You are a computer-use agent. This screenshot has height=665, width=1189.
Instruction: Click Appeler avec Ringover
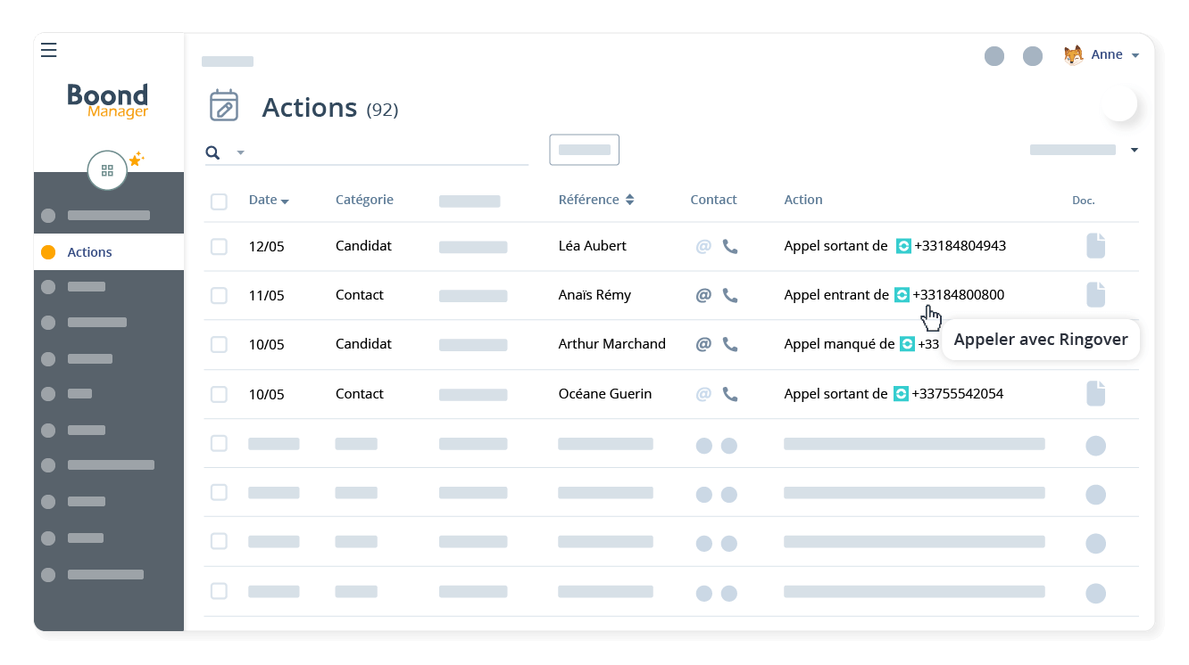tap(1040, 340)
